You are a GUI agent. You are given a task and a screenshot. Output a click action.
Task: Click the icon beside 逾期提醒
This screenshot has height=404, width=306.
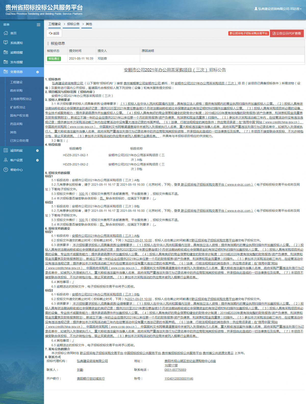pos(6,52)
